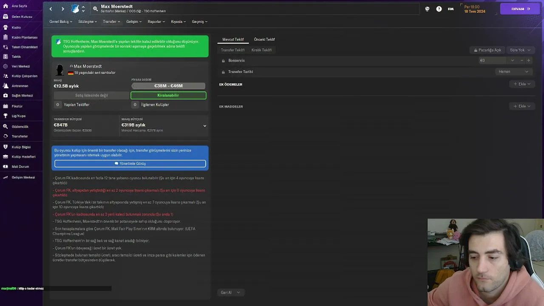Increase the Bonservis fee with plus
Image resolution: width=544 pixels, height=306 pixels.
pyautogui.click(x=529, y=60)
